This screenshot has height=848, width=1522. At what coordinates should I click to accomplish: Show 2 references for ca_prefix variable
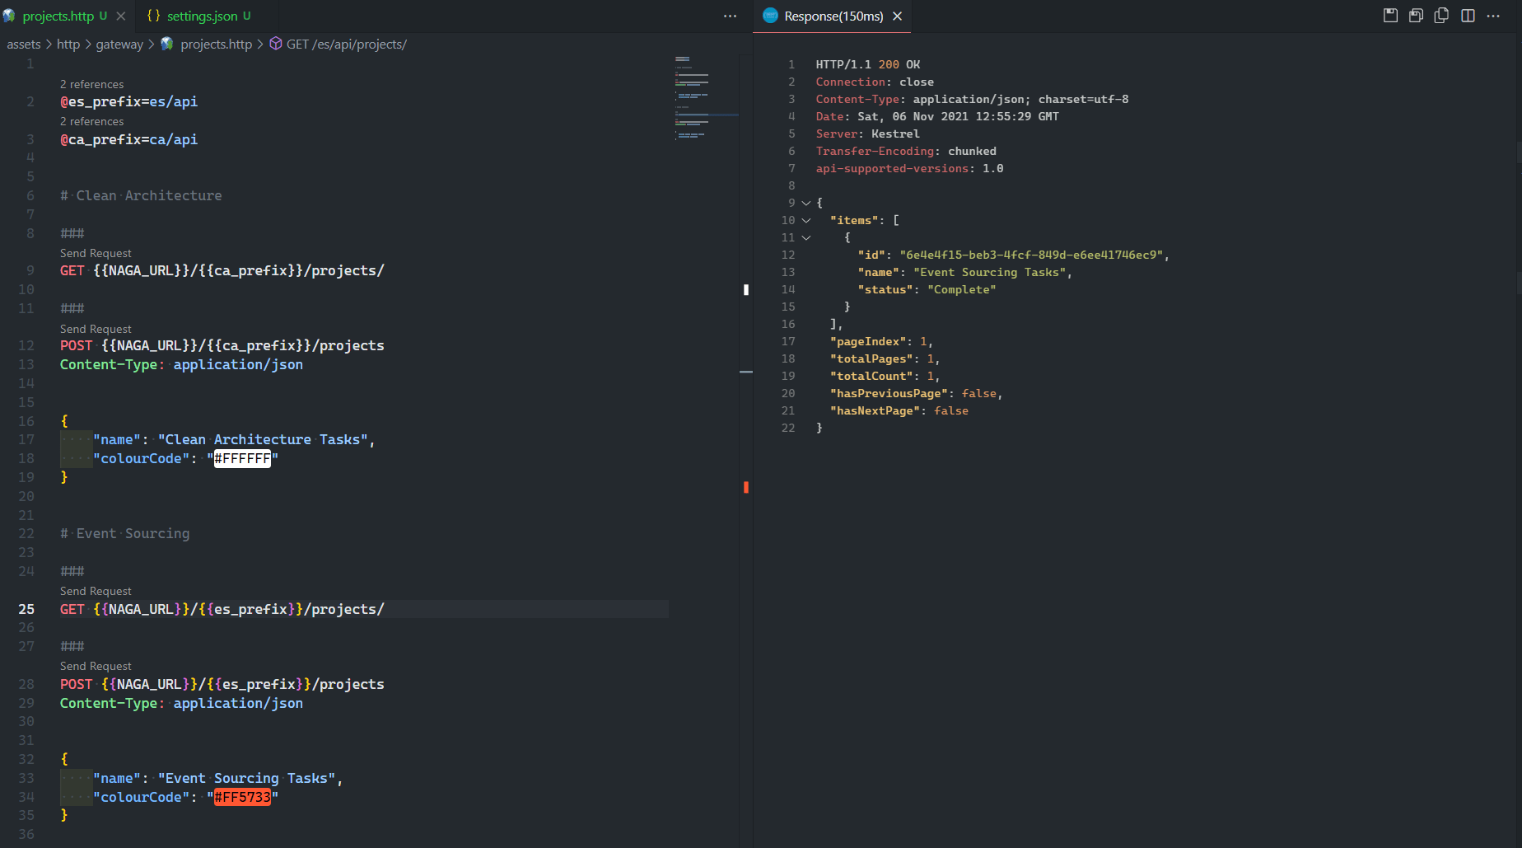91,122
